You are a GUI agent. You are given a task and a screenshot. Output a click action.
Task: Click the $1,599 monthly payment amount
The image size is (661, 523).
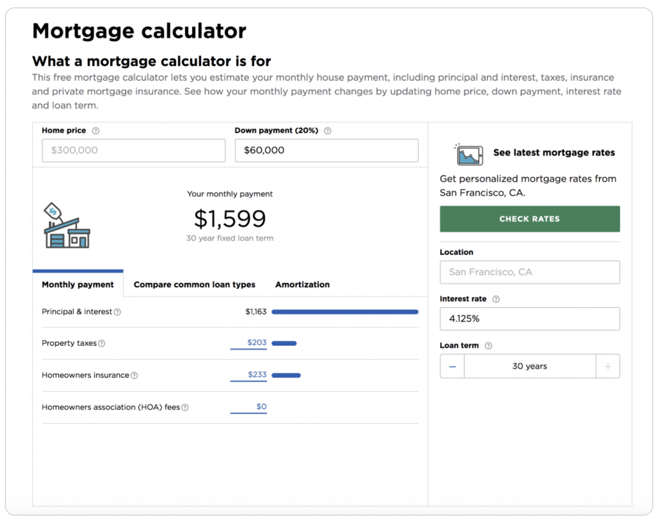coord(230,219)
